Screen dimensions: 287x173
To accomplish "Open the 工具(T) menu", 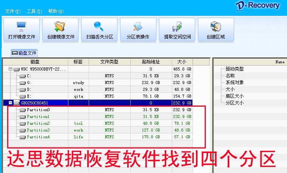I will [34, 11].
